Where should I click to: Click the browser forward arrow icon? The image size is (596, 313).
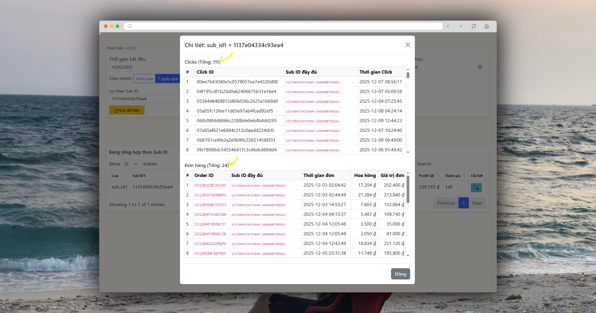(x=461, y=26)
